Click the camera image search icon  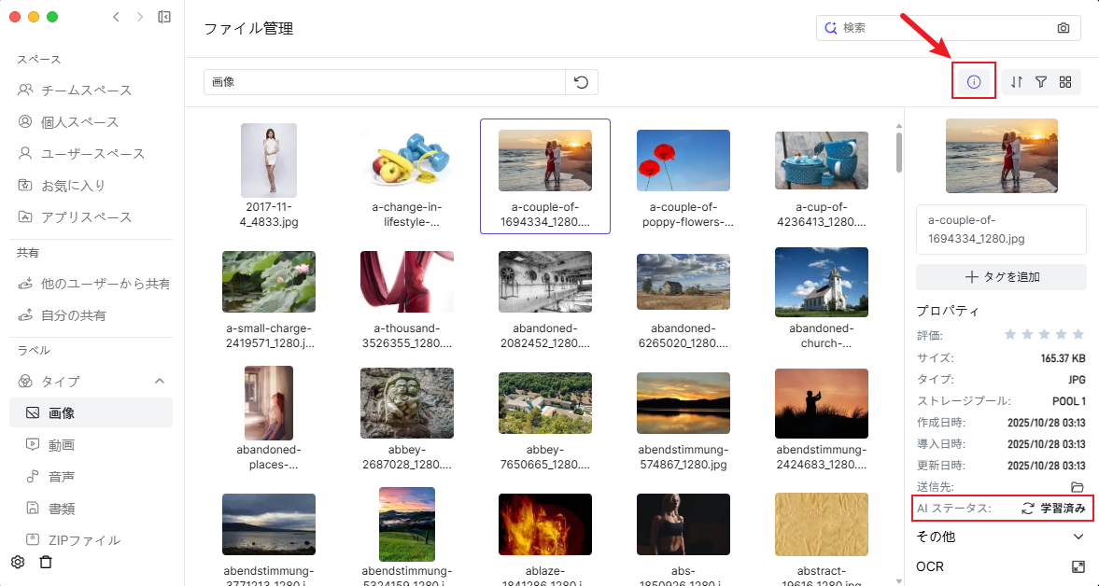click(x=1064, y=28)
